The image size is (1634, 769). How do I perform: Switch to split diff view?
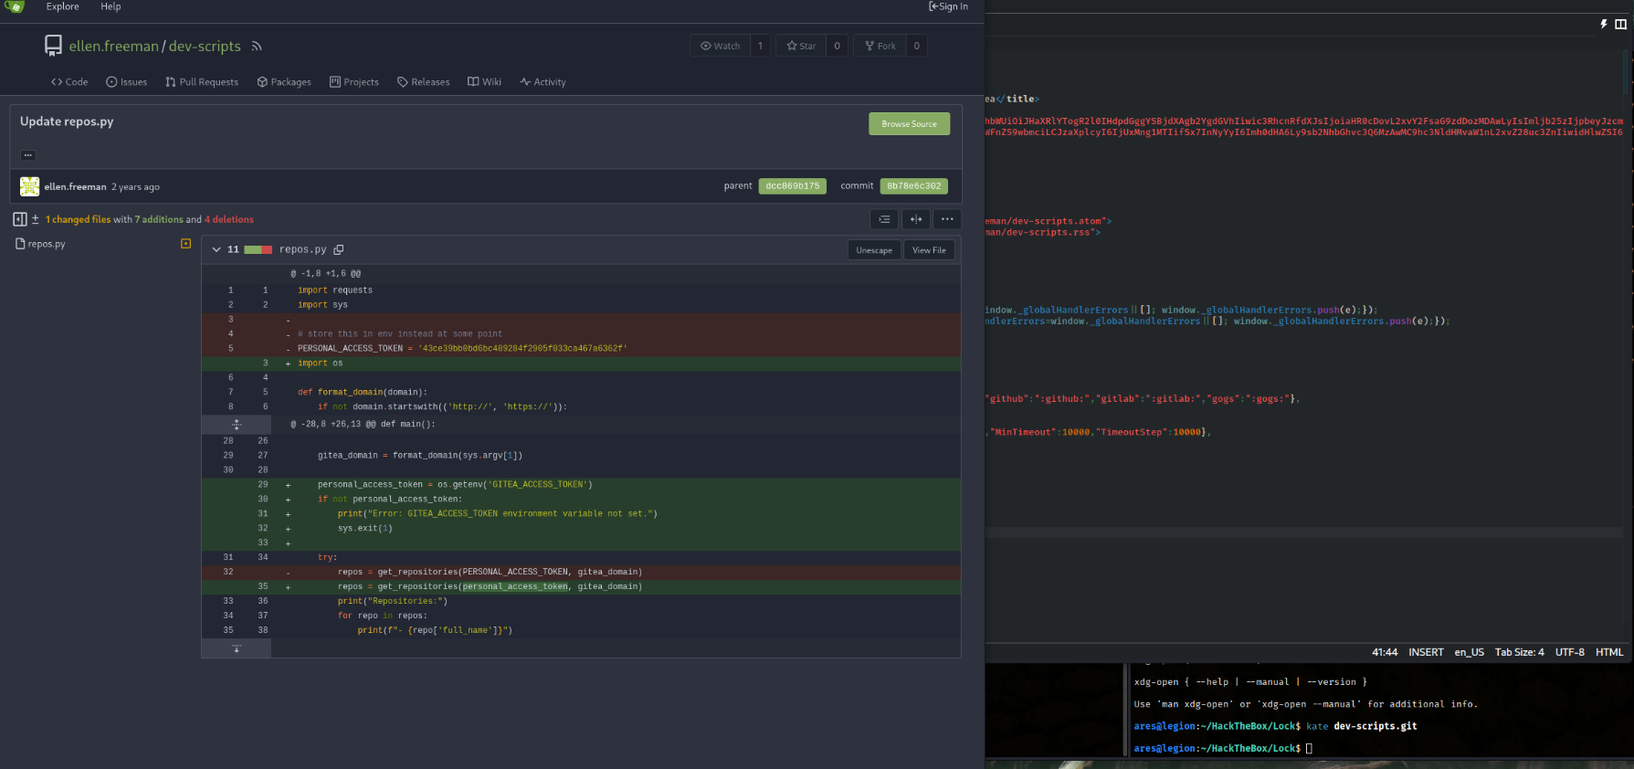pyautogui.click(x=916, y=219)
